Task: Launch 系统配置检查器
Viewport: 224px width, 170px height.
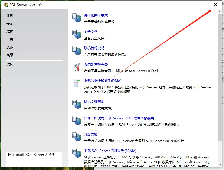Action: 96,64
